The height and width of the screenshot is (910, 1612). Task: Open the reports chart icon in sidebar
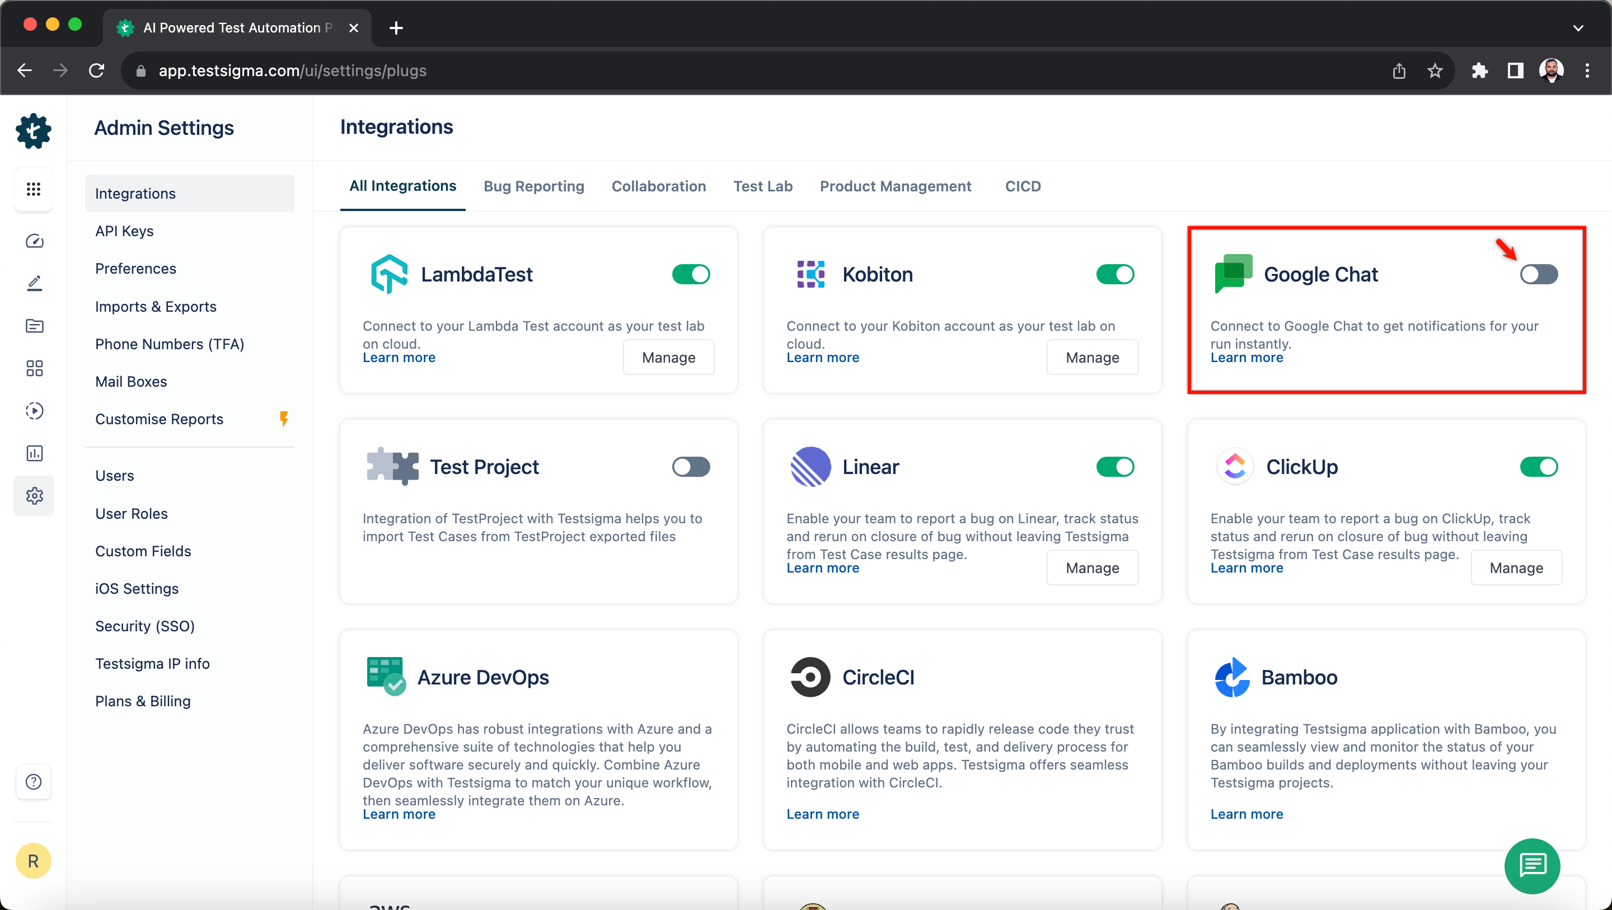click(x=34, y=453)
